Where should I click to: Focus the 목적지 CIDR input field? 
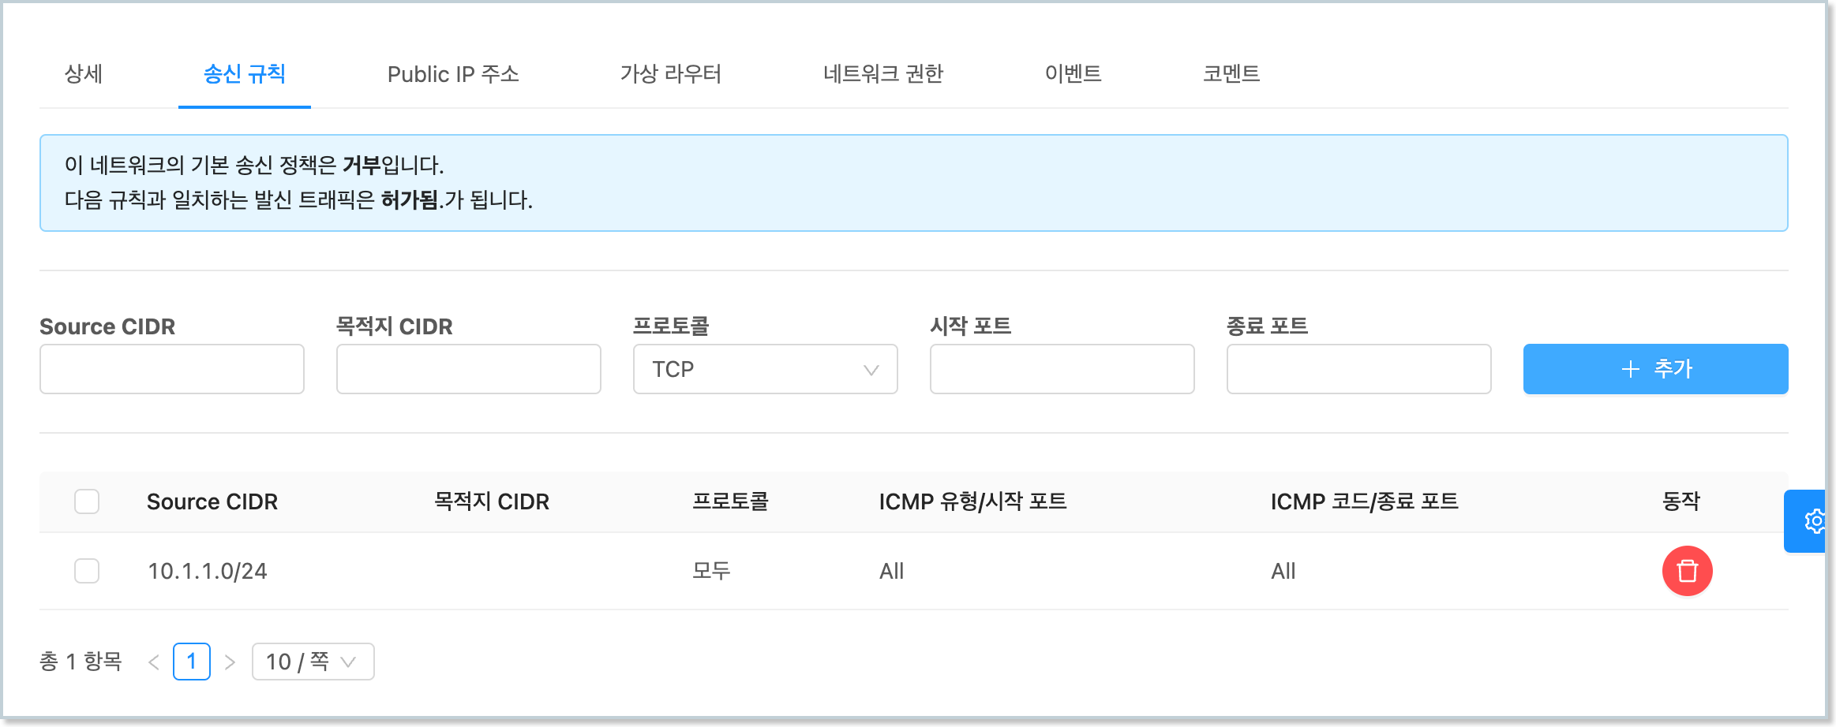coord(469,369)
